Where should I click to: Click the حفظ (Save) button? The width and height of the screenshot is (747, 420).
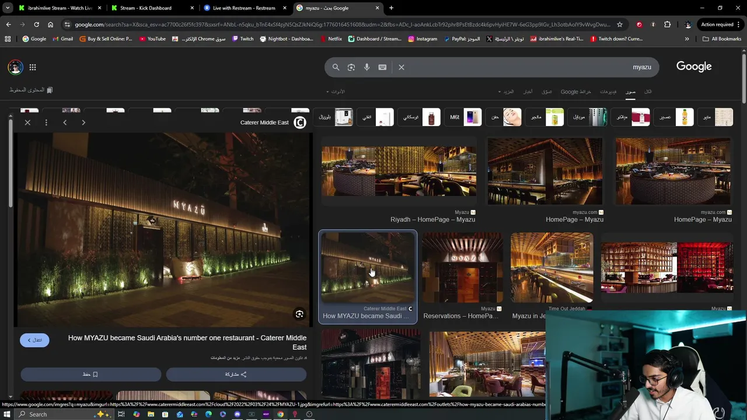(x=90, y=374)
